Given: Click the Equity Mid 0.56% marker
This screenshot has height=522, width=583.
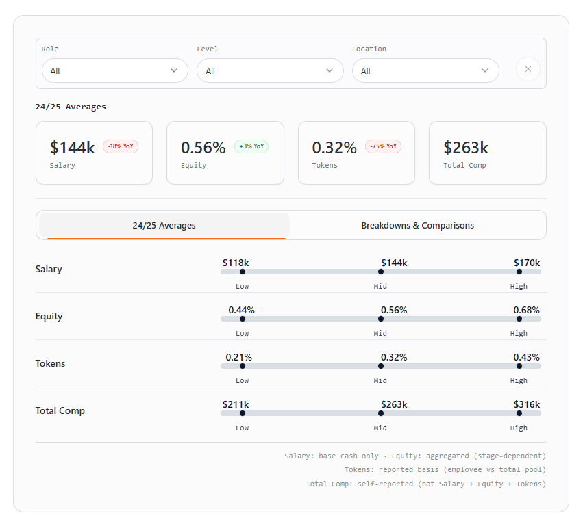Looking at the screenshot, I should pos(381,319).
